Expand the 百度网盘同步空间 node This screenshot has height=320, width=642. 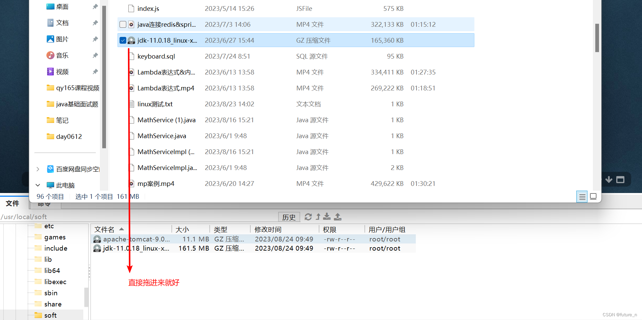(x=38, y=169)
